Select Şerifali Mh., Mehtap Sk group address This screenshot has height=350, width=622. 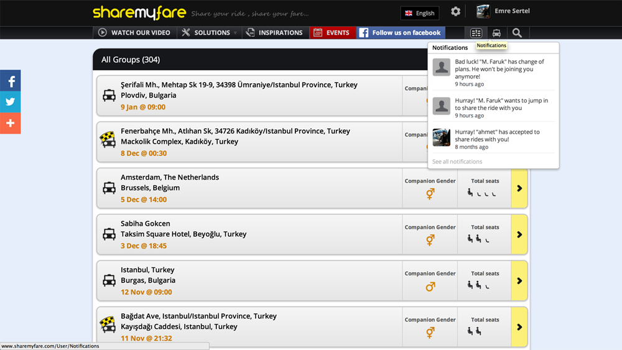(239, 85)
